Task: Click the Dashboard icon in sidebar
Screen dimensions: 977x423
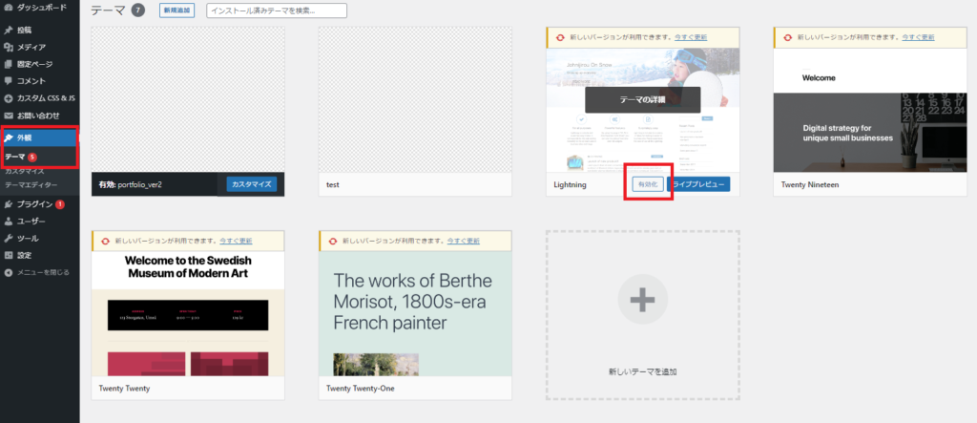Action: click(x=9, y=8)
